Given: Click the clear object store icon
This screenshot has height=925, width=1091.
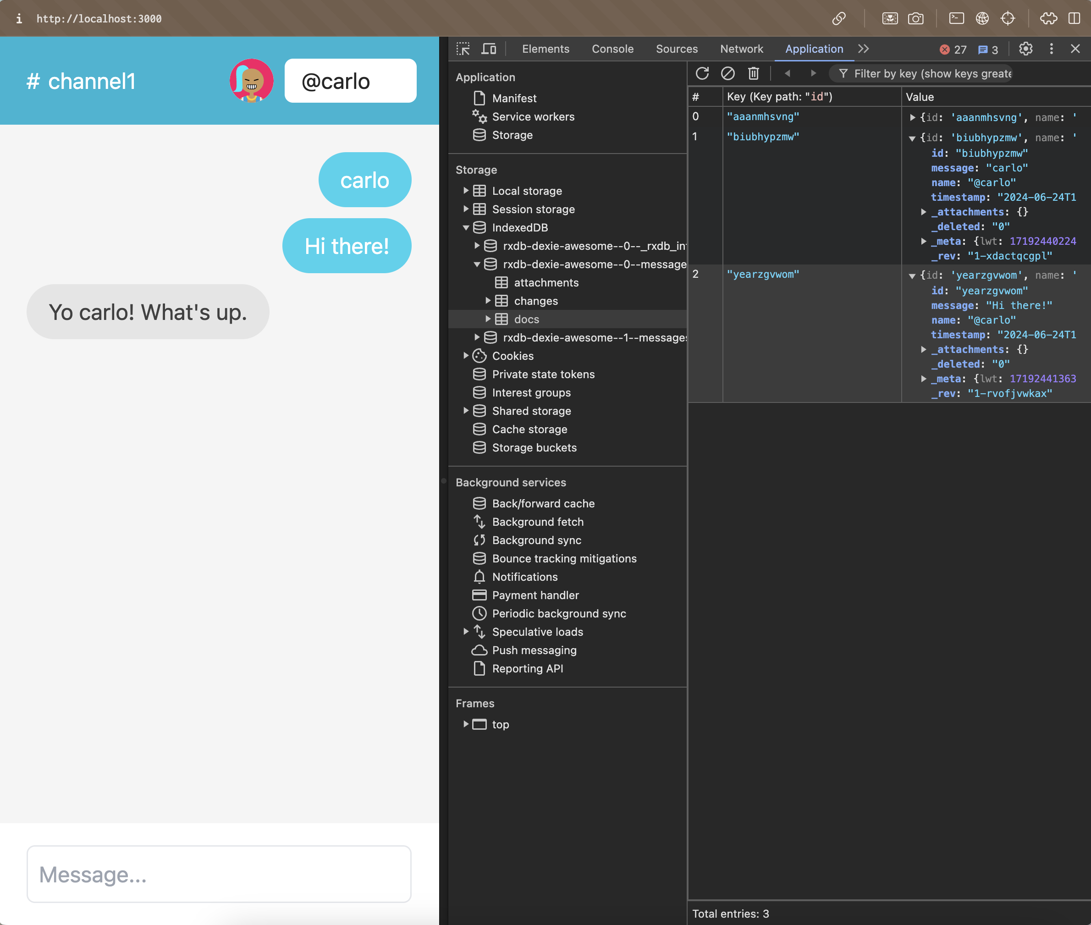Looking at the screenshot, I should coord(727,73).
